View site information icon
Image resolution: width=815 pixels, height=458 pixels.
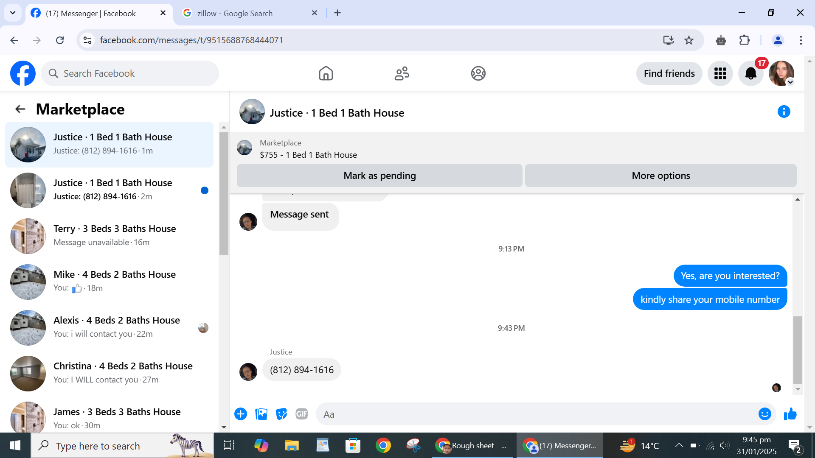(87, 40)
